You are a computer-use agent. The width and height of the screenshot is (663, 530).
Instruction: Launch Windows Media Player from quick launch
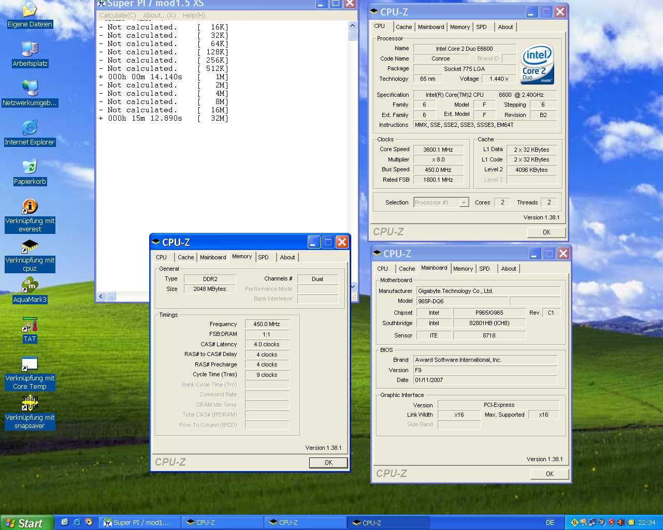89,522
